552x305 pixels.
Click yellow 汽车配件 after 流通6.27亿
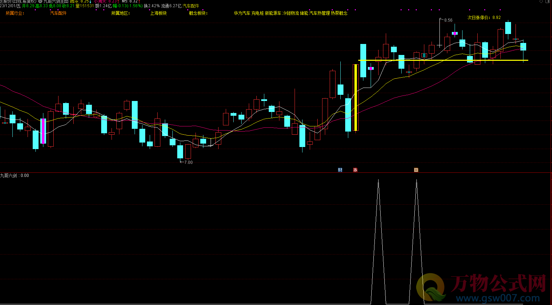point(191,6)
